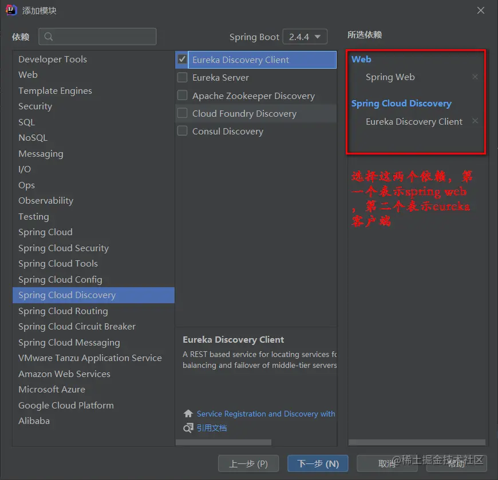Viewport: 498px width, 480px height.
Task: Select the Alibaba category
Action: (93, 421)
